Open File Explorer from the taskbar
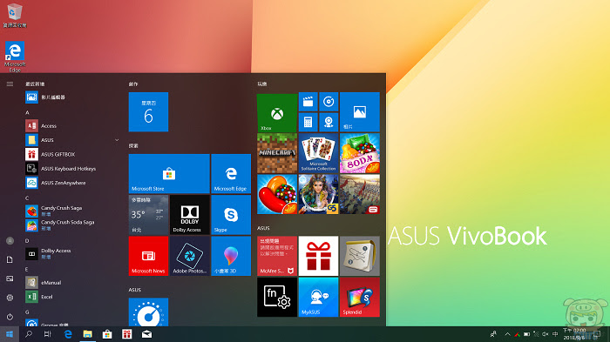This screenshot has height=342, width=610. coord(87,334)
